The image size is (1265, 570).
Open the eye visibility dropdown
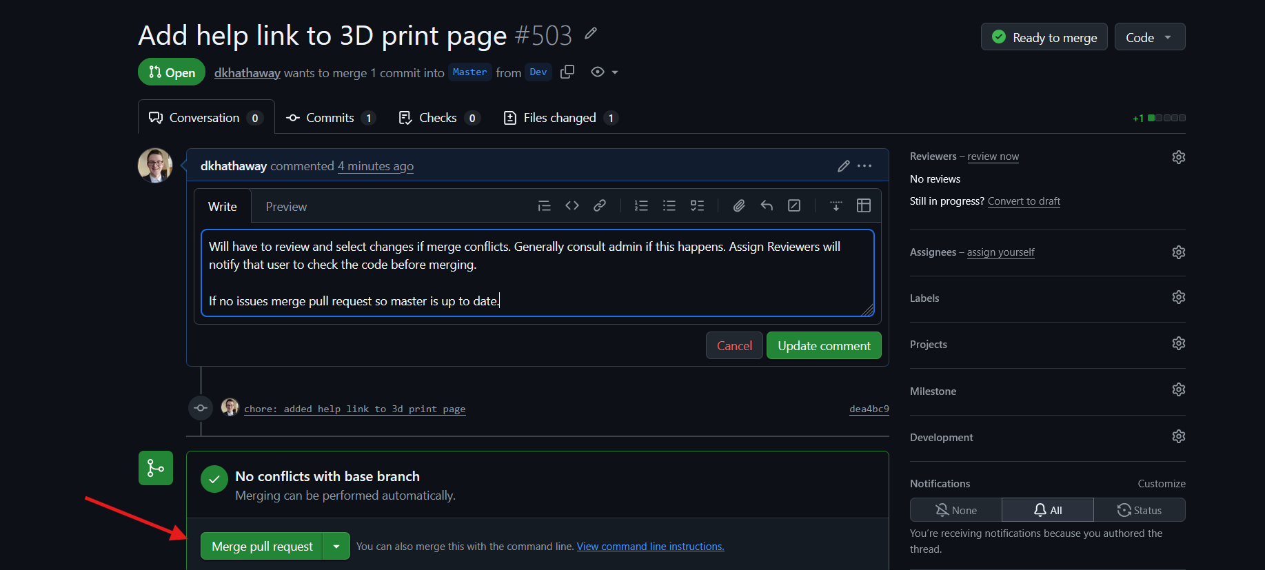pyautogui.click(x=605, y=72)
